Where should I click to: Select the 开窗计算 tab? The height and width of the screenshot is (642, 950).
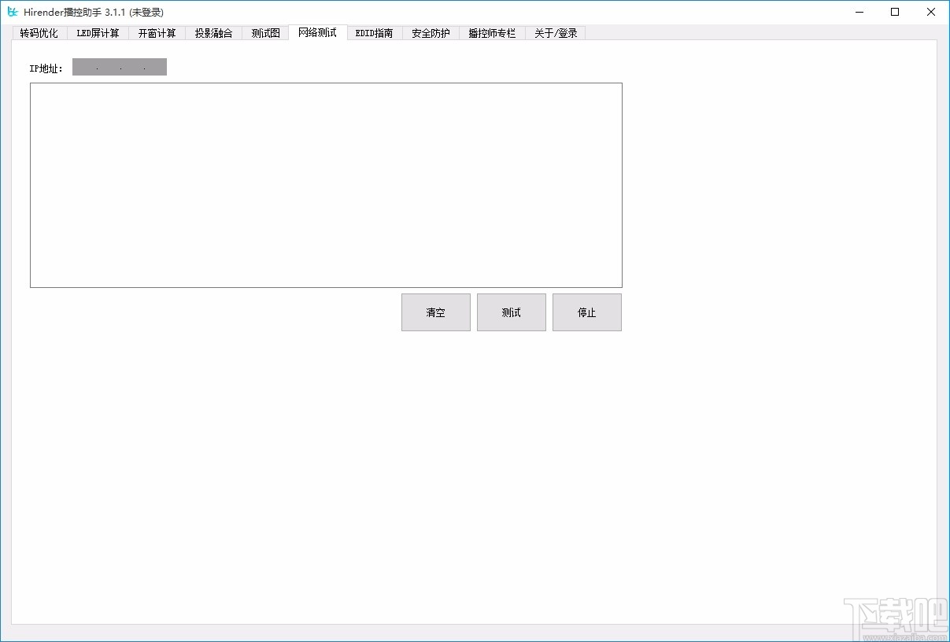click(157, 32)
